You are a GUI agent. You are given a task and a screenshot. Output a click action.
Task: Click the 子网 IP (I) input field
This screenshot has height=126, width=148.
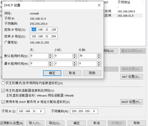[31, 111]
